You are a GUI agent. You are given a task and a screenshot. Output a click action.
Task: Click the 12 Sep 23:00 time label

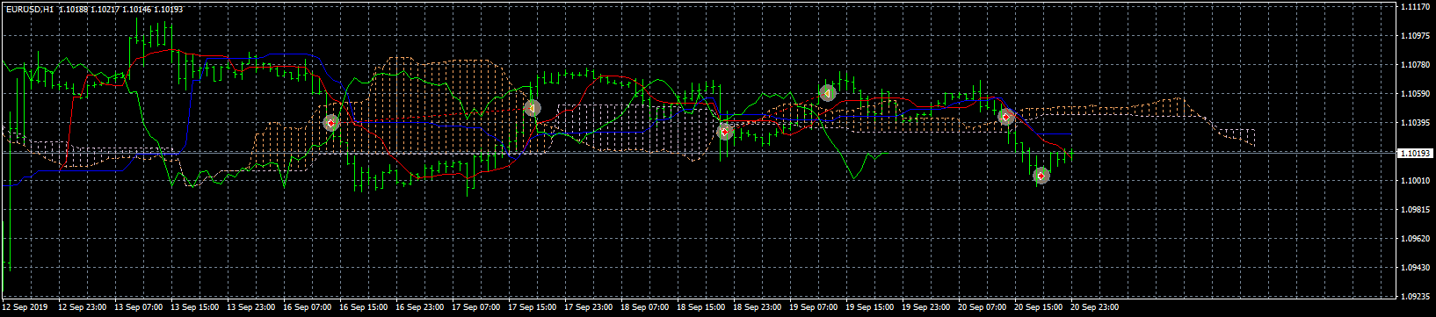83,308
